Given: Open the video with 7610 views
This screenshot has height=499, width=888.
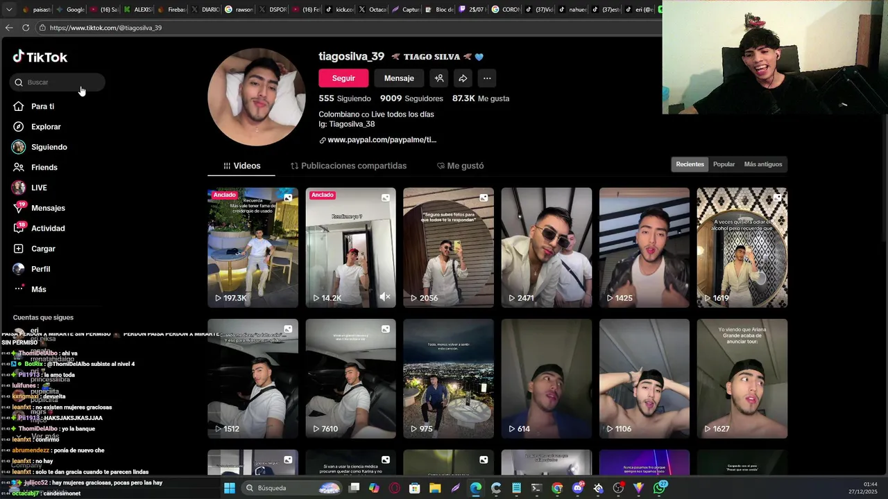Looking at the screenshot, I should tap(350, 378).
